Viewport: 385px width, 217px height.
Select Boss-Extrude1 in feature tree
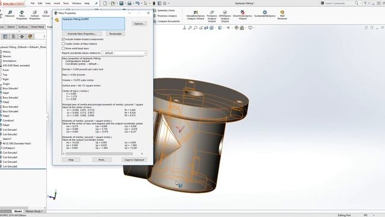click(10, 89)
